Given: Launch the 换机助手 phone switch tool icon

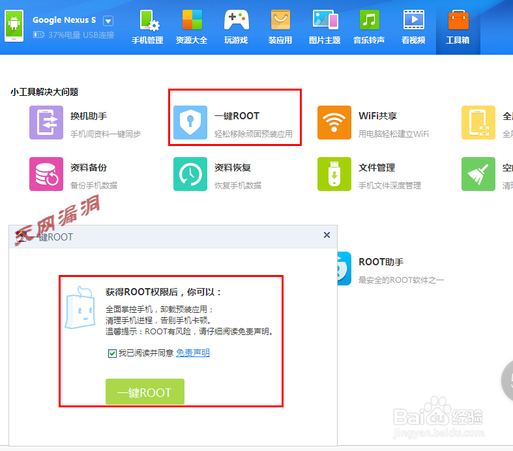Looking at the screenshot, I should point(46,123).
